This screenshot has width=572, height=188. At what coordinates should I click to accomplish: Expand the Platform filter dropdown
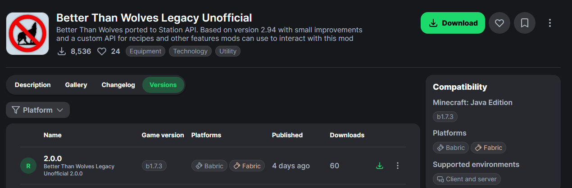pyautogui.click(x=38, y=110)
